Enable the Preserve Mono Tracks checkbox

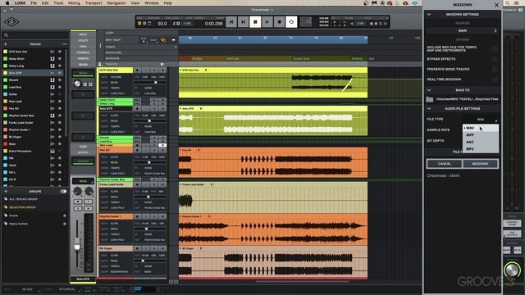(495, 69)
